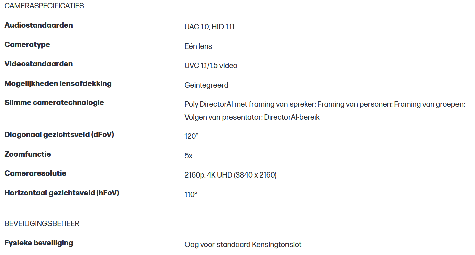Click the Slimme cameratechnologie label
The height and width of the screenshot is (255, 475).
pos(54,103)
